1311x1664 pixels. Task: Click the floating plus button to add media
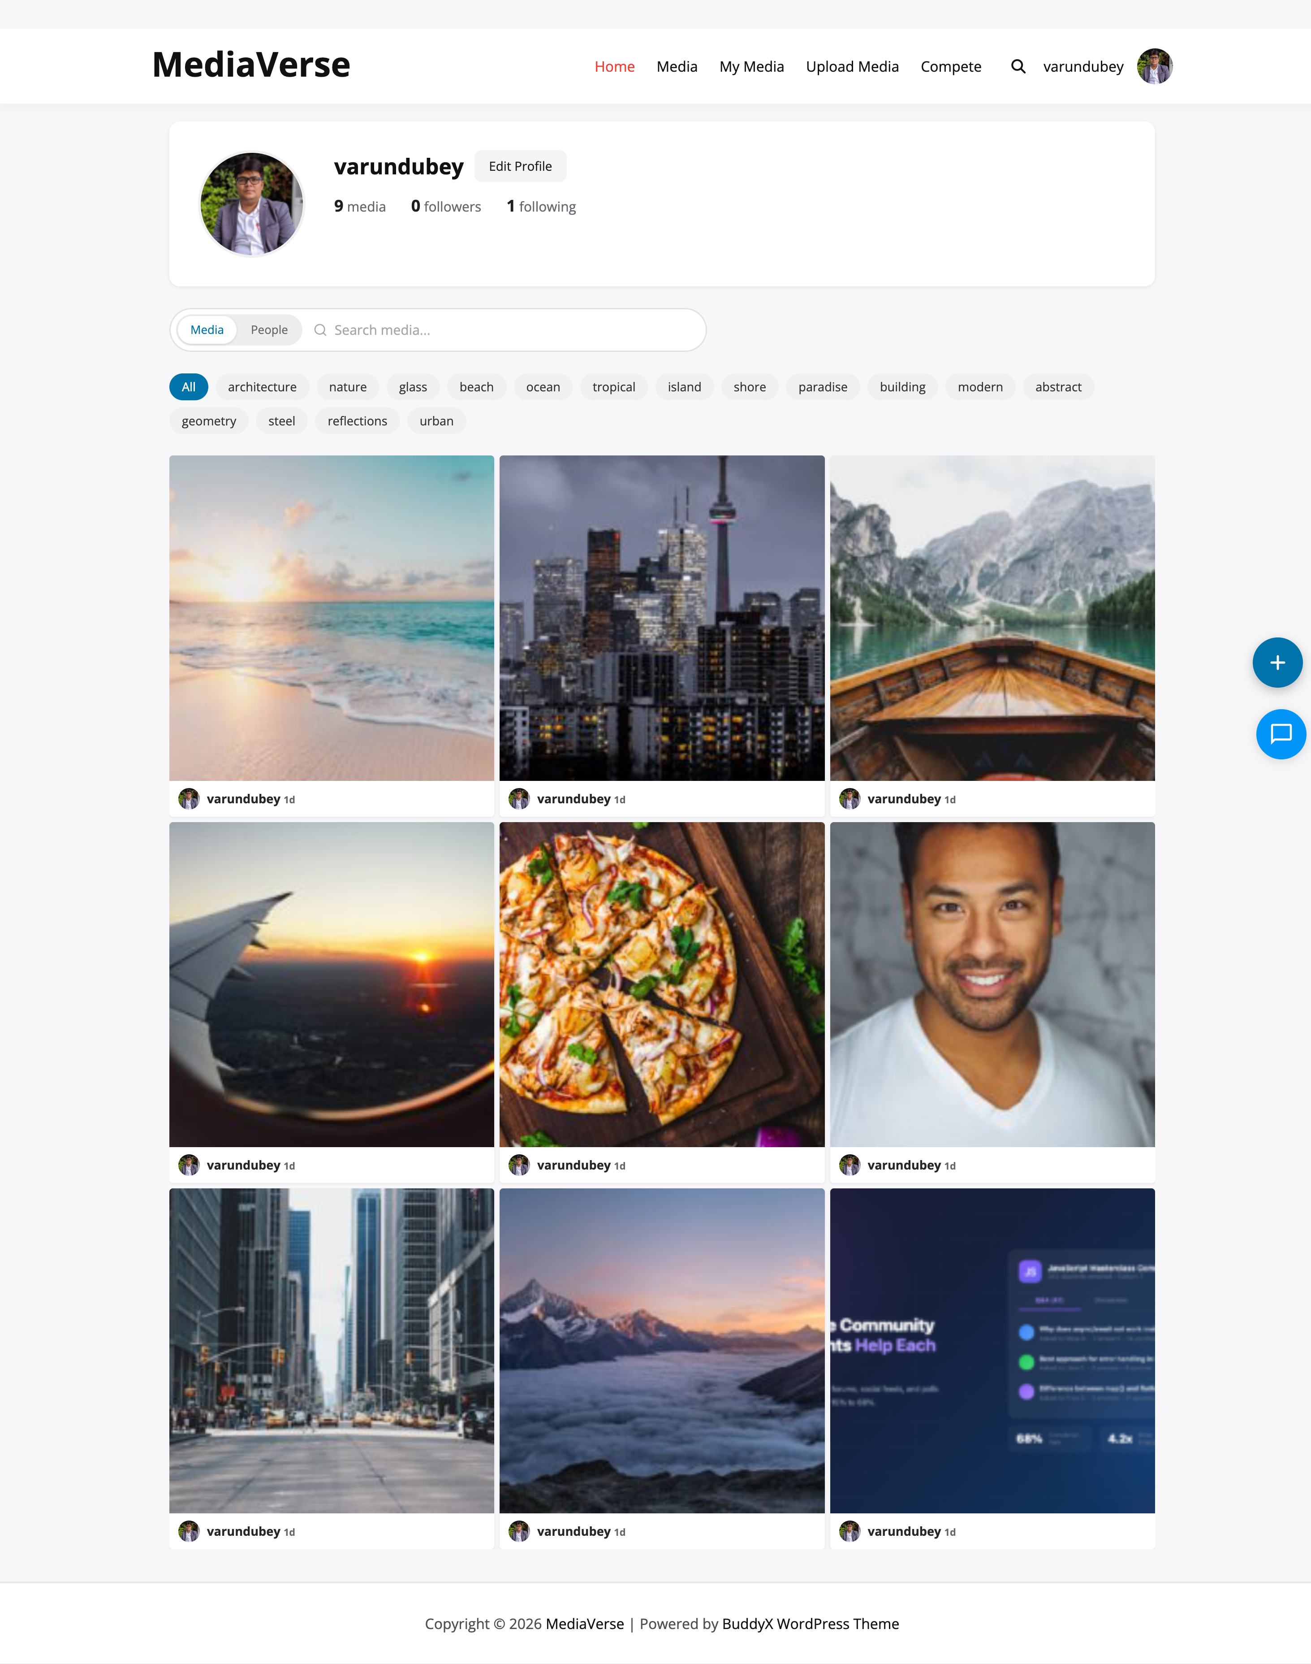tap(1277, 662)
